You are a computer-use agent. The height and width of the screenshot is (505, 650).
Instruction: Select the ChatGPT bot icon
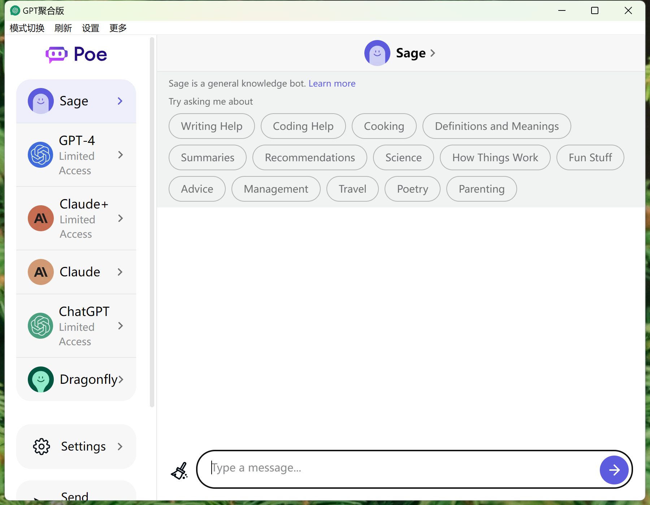point(40,326)
